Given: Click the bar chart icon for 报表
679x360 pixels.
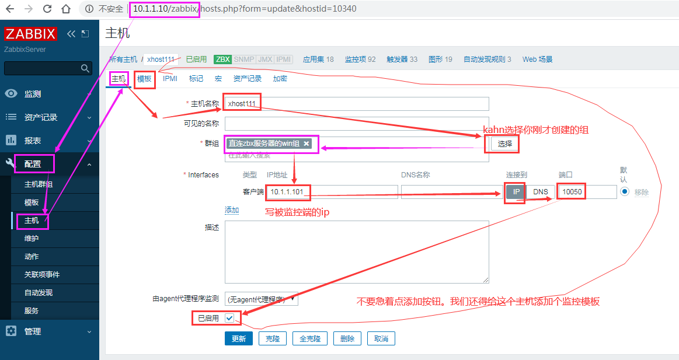Looking at the screenshot, I should click(x=11, y=140).
